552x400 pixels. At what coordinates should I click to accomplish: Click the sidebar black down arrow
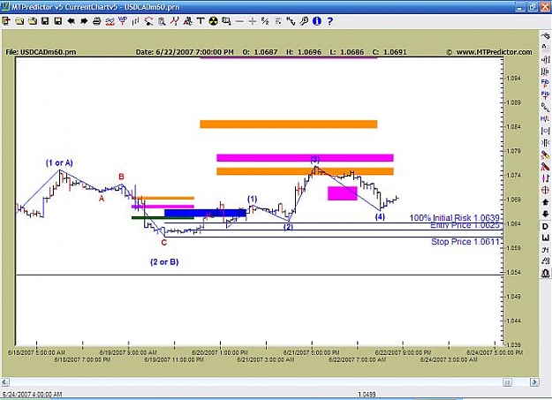[x=545, y=214]
